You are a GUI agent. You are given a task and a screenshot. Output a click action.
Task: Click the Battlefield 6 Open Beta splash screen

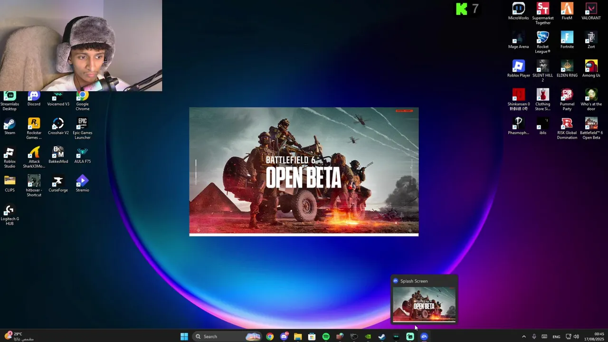(304, 171)
